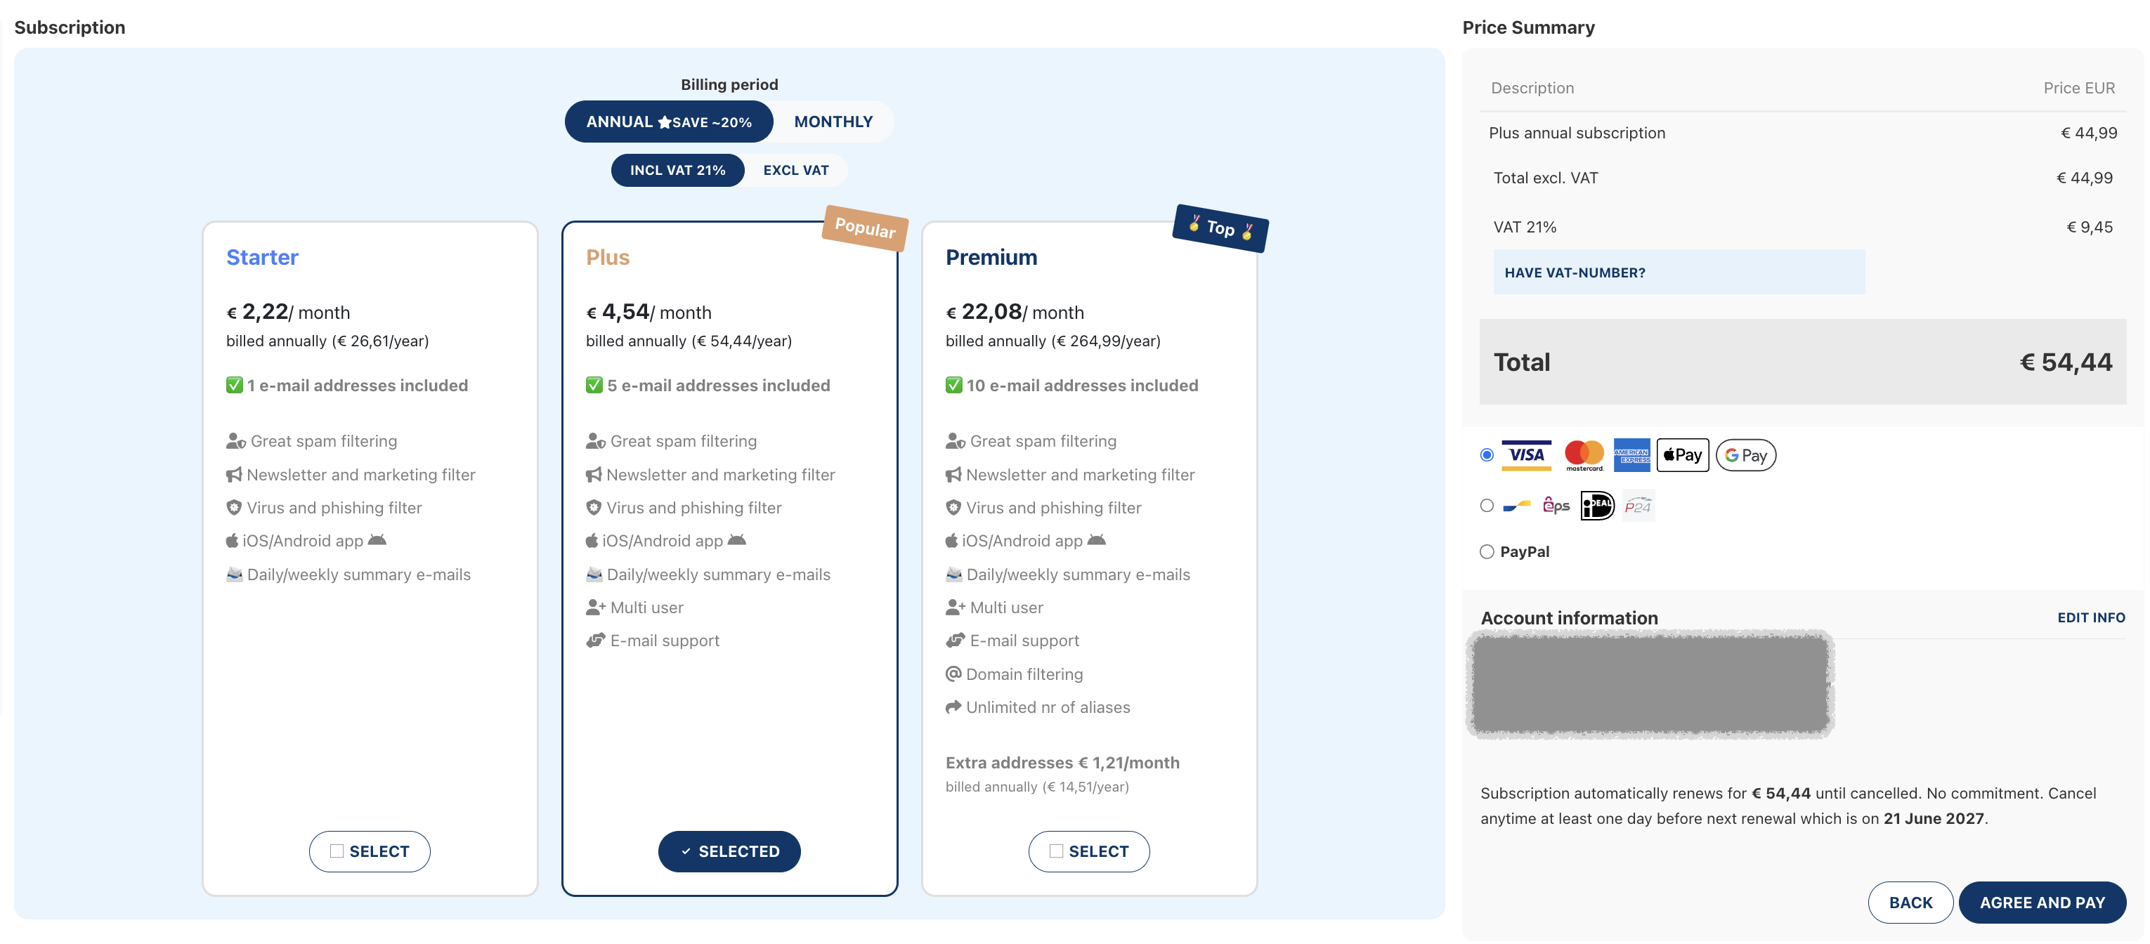Go BACK to the previous step
This screenshot has height=944, width=2150.
(x=1910, y=903)
